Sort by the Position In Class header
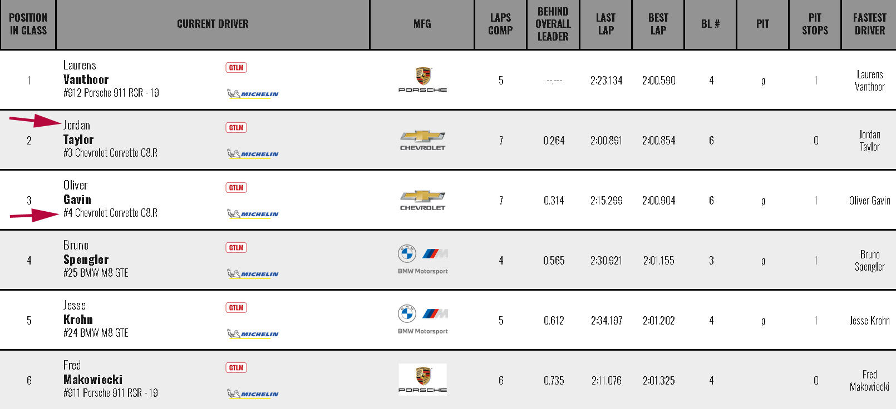Viewport: 896px width, 409px height. point(28,24)
